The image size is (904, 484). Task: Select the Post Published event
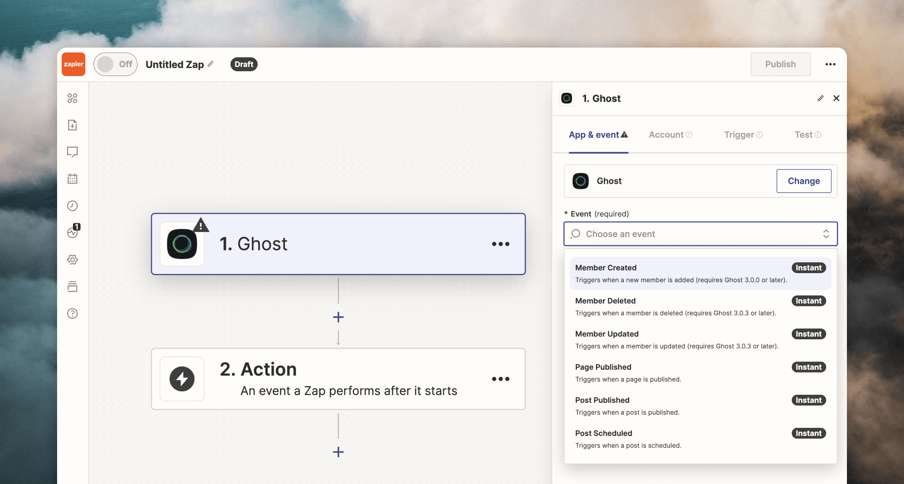coord(701,406)
